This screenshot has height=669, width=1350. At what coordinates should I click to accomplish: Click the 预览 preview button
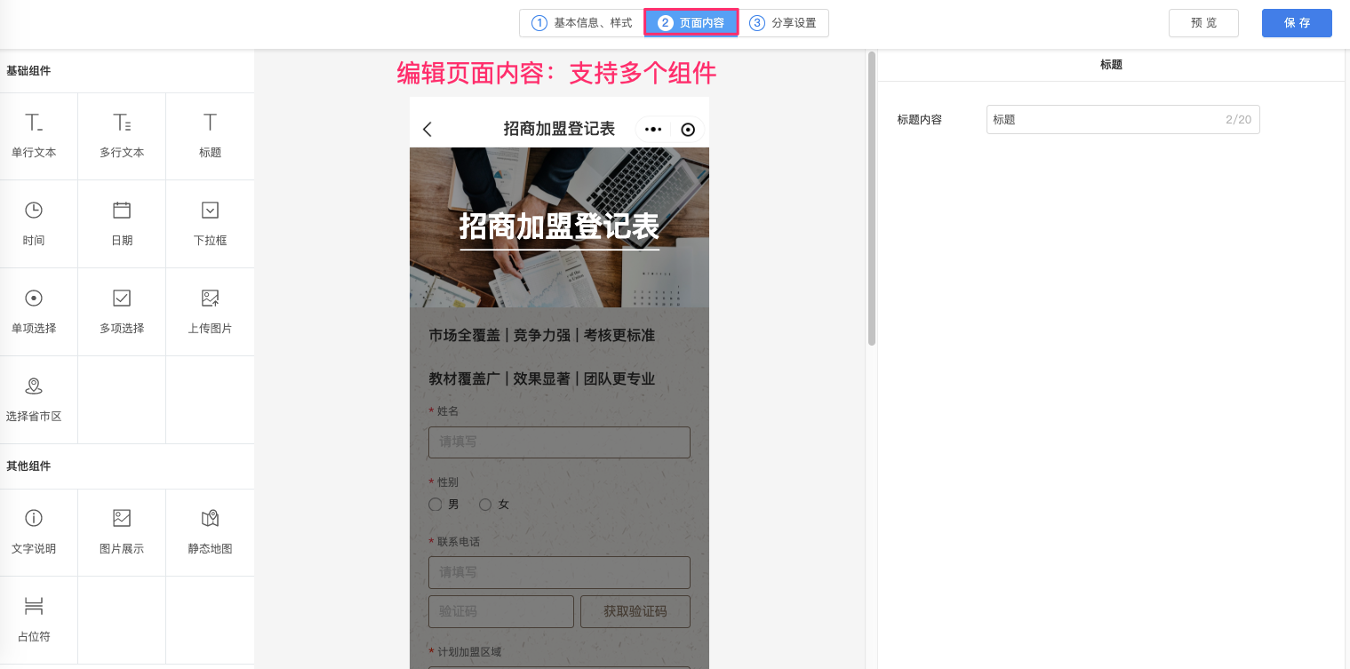(1203, 23)
